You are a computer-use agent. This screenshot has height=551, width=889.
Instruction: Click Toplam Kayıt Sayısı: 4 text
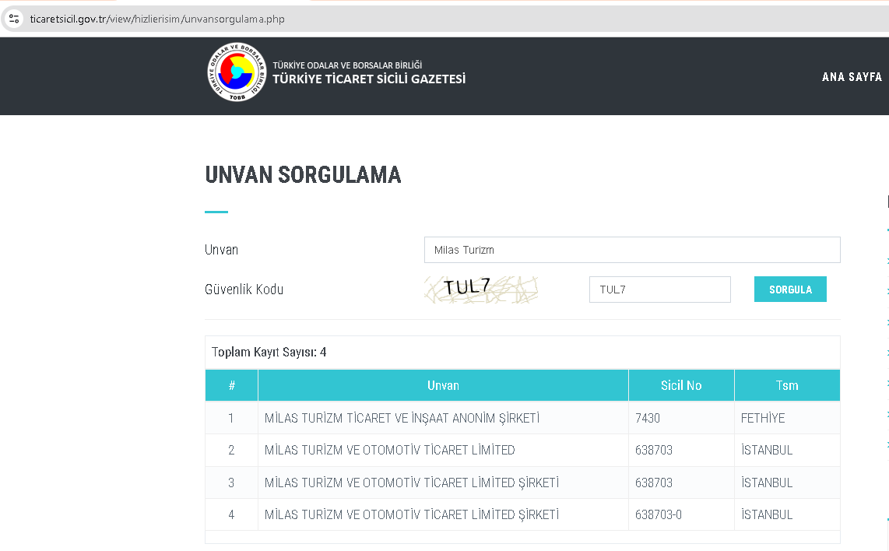(269, 352)
